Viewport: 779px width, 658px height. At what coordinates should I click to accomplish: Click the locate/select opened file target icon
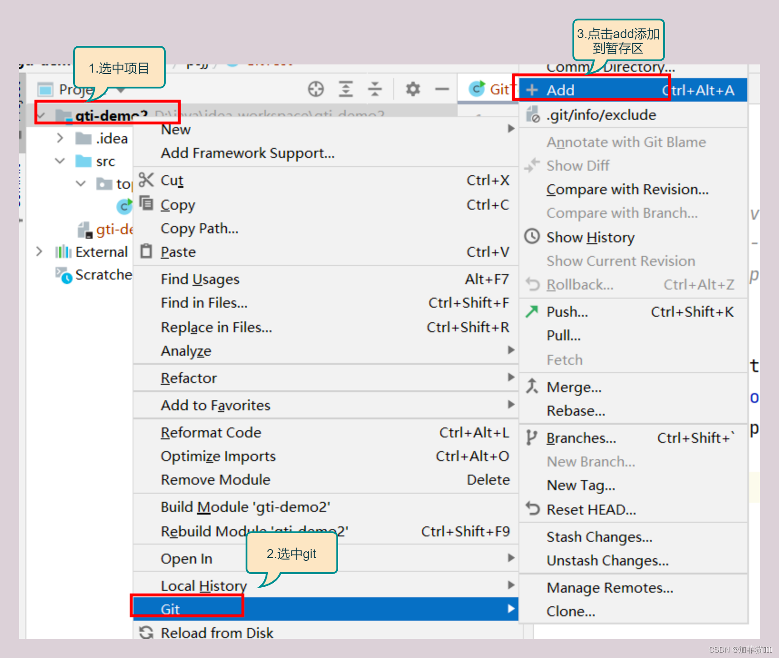point(316,89)
